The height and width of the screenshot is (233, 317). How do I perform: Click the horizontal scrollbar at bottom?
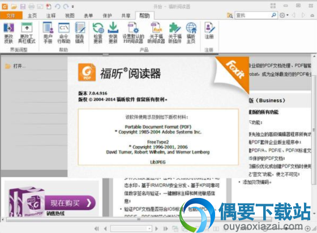coord(139,219)
